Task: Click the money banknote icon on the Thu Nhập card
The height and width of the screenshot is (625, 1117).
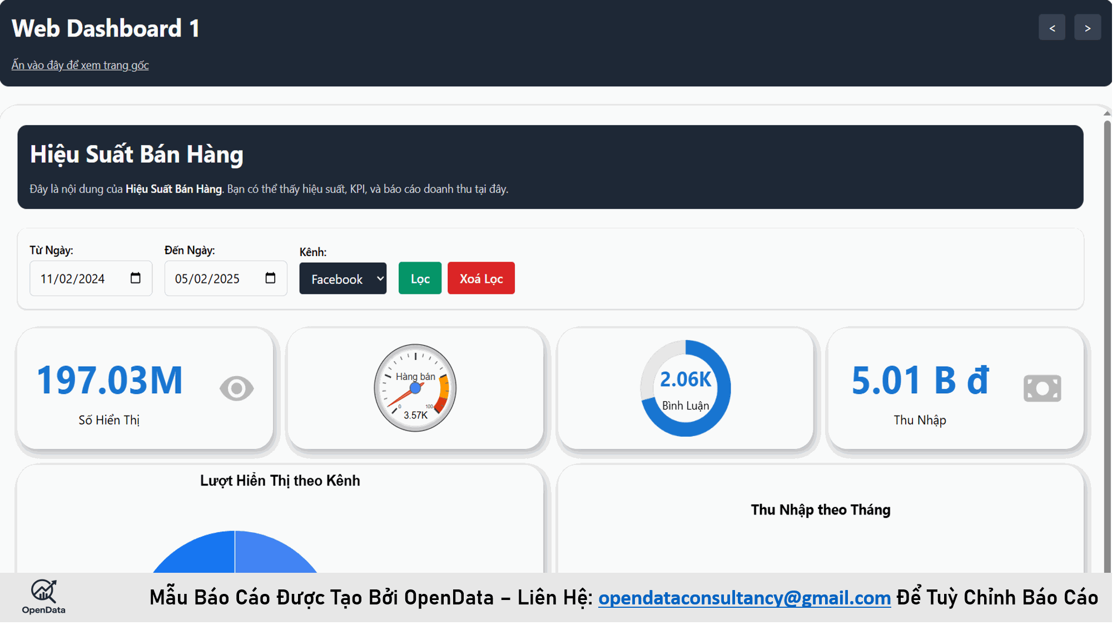Action: coord(1042,388)
